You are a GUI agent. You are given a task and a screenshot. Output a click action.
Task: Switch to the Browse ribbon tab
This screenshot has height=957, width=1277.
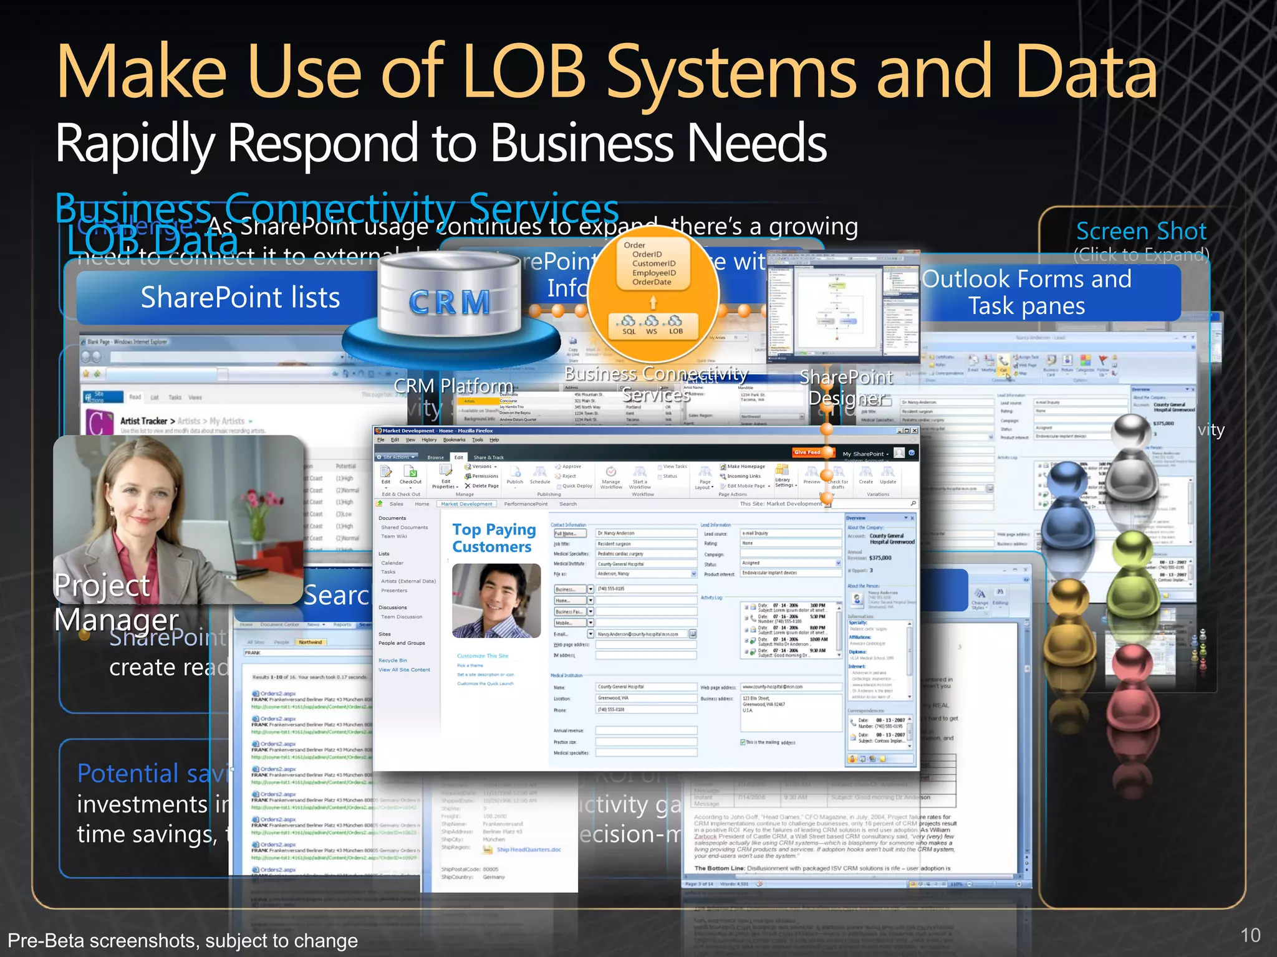pos(435,457)
